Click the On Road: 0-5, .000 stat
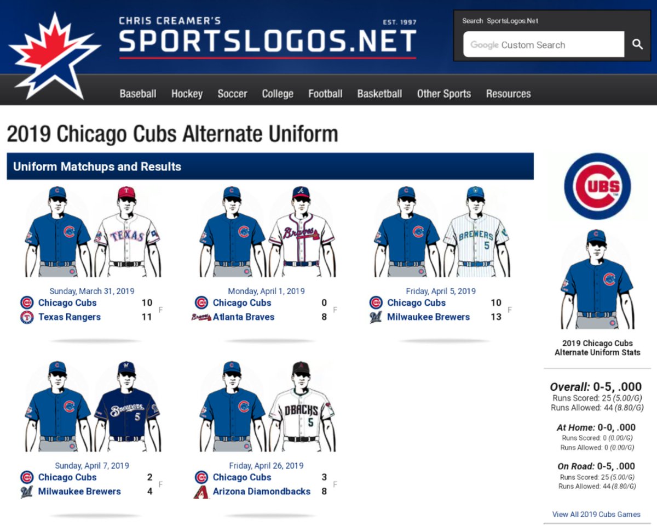657x531 pixels. 596,466
